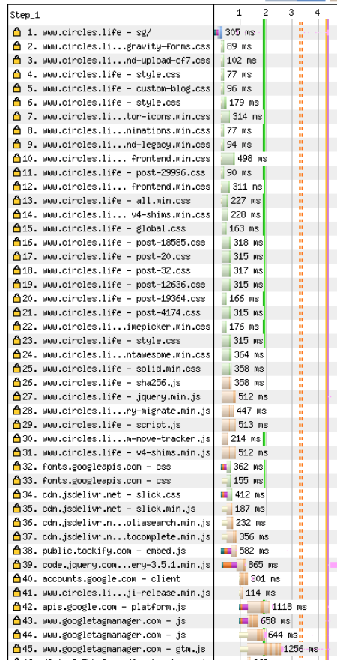Viewport: 337px width, 660px height.
Task: Click lock icon of request 43 googletagmanager js
Action: pos(16,620)
